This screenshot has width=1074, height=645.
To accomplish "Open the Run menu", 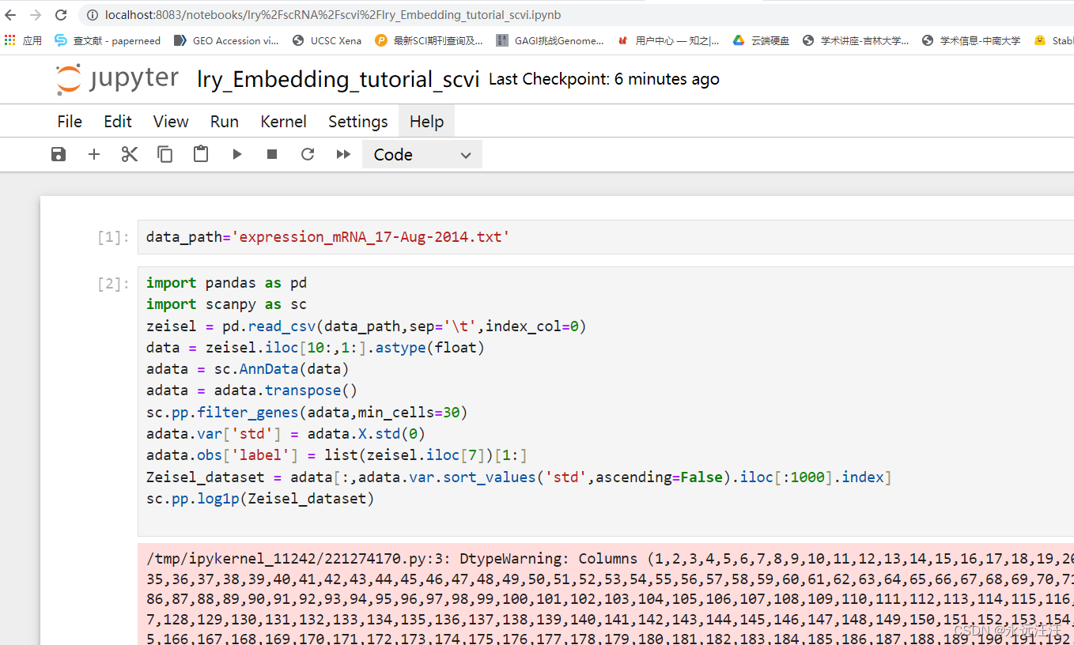I will [x=225, y=122].
